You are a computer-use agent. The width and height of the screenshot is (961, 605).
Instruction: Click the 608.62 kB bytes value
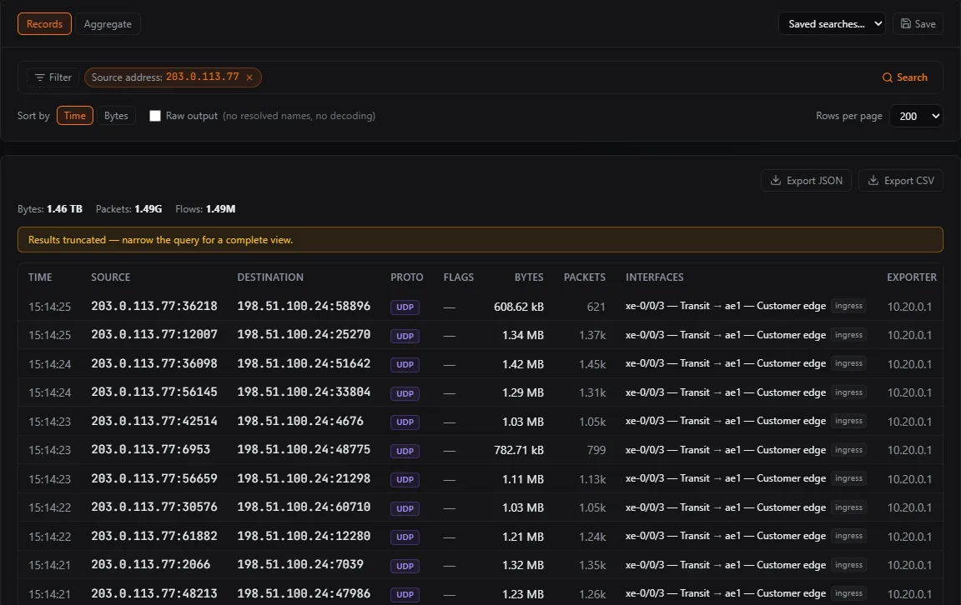click(519, 307)
